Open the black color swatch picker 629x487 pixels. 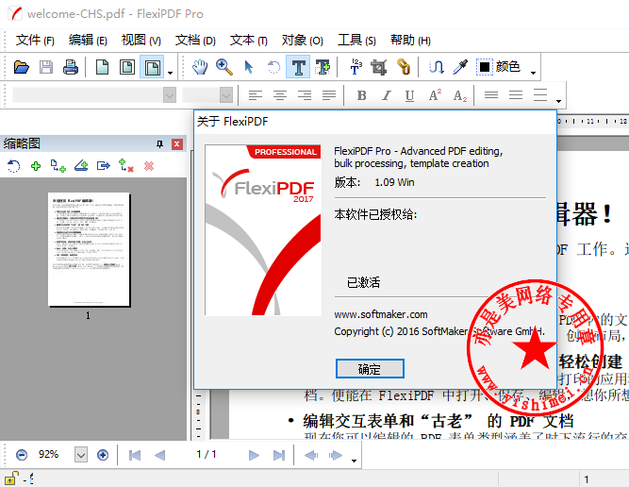(484, 67)
